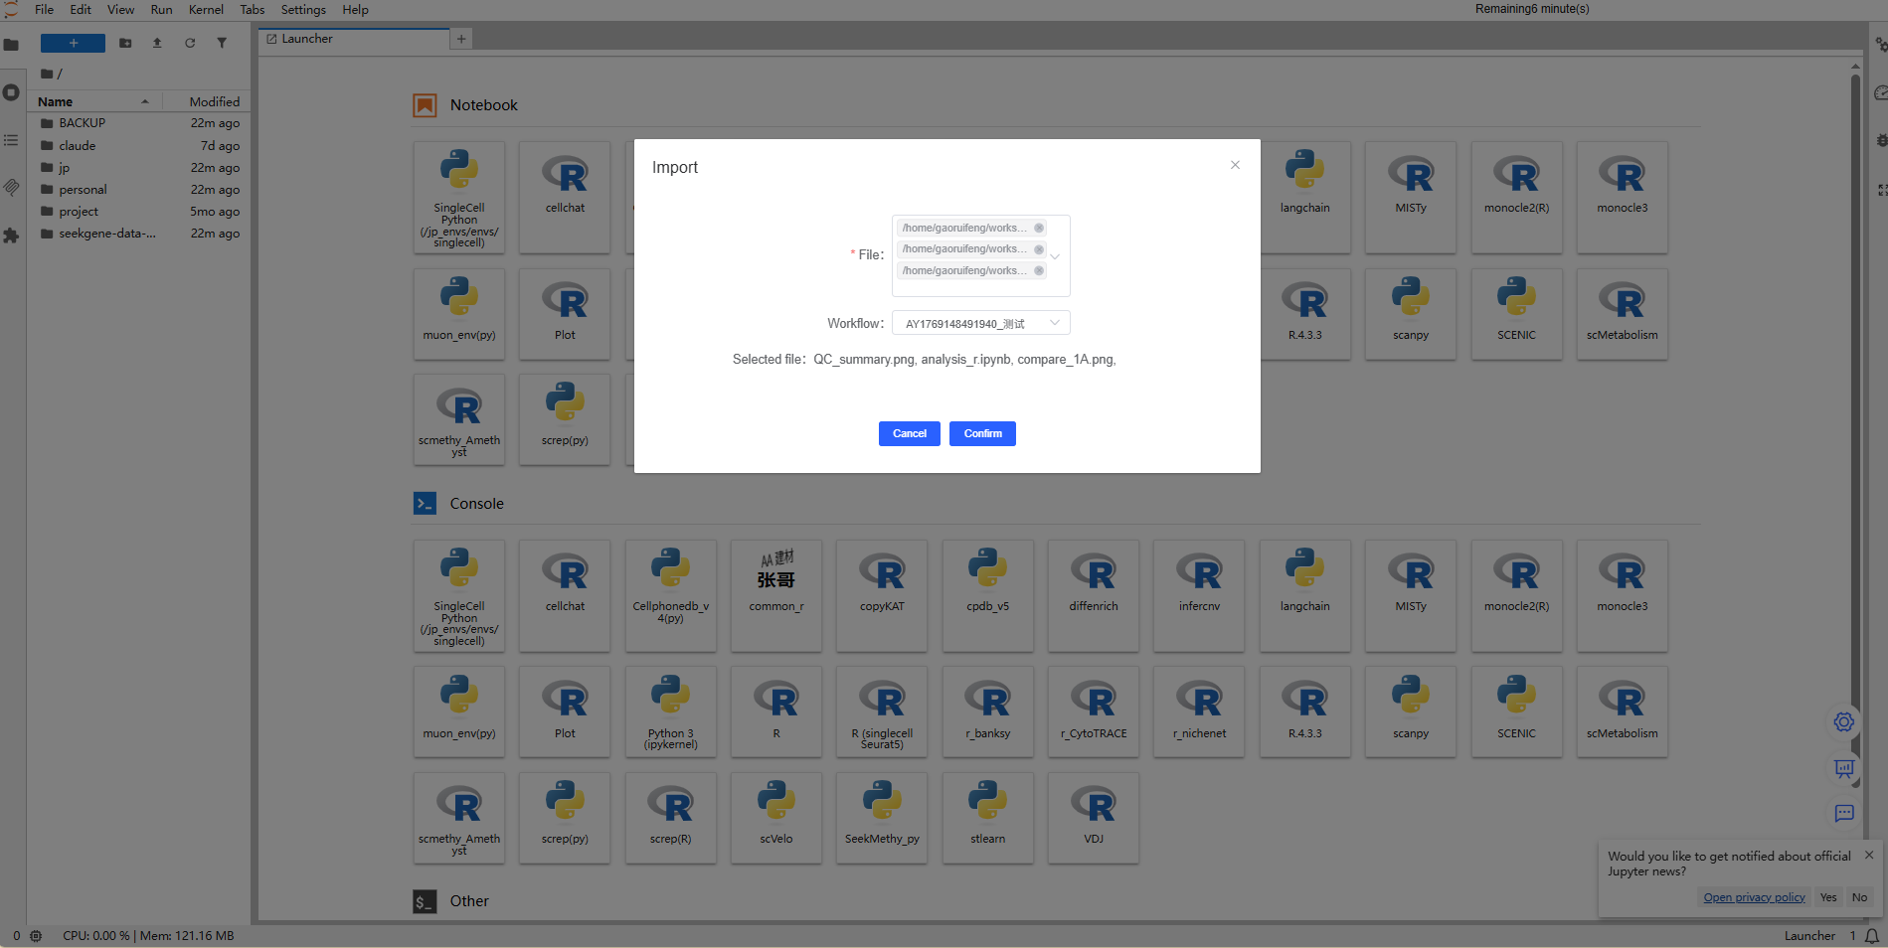Click the launcher vertical scrollbar
Screen dimensions: 1888x948
[1855, 397]
